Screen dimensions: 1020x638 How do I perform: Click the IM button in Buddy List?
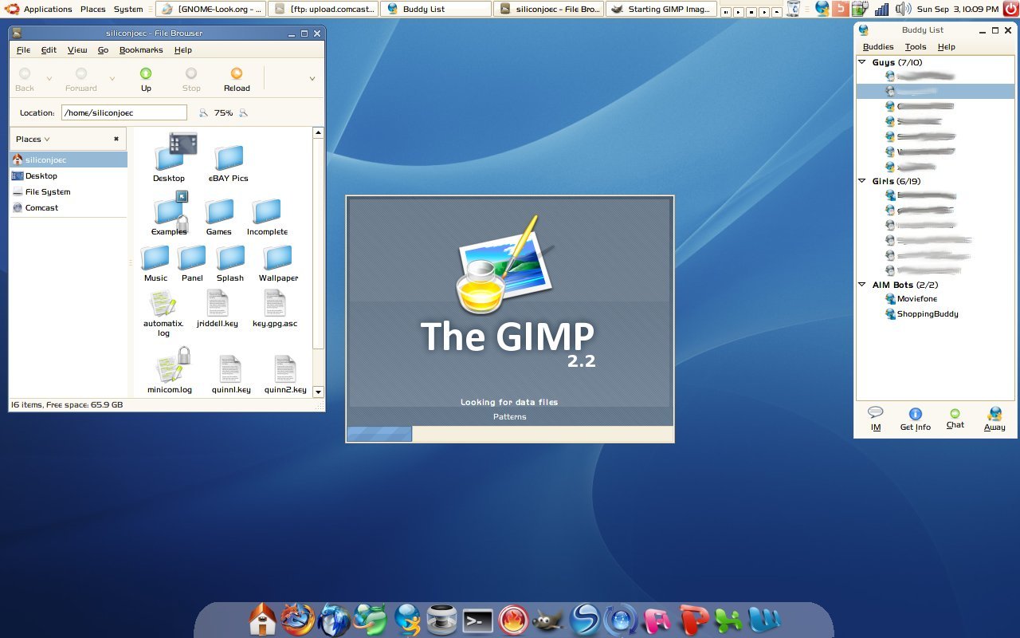[876, 419]
